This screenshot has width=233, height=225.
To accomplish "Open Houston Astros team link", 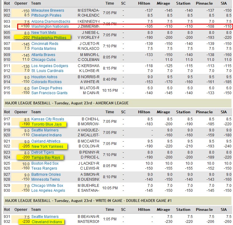I will (44, 77).
